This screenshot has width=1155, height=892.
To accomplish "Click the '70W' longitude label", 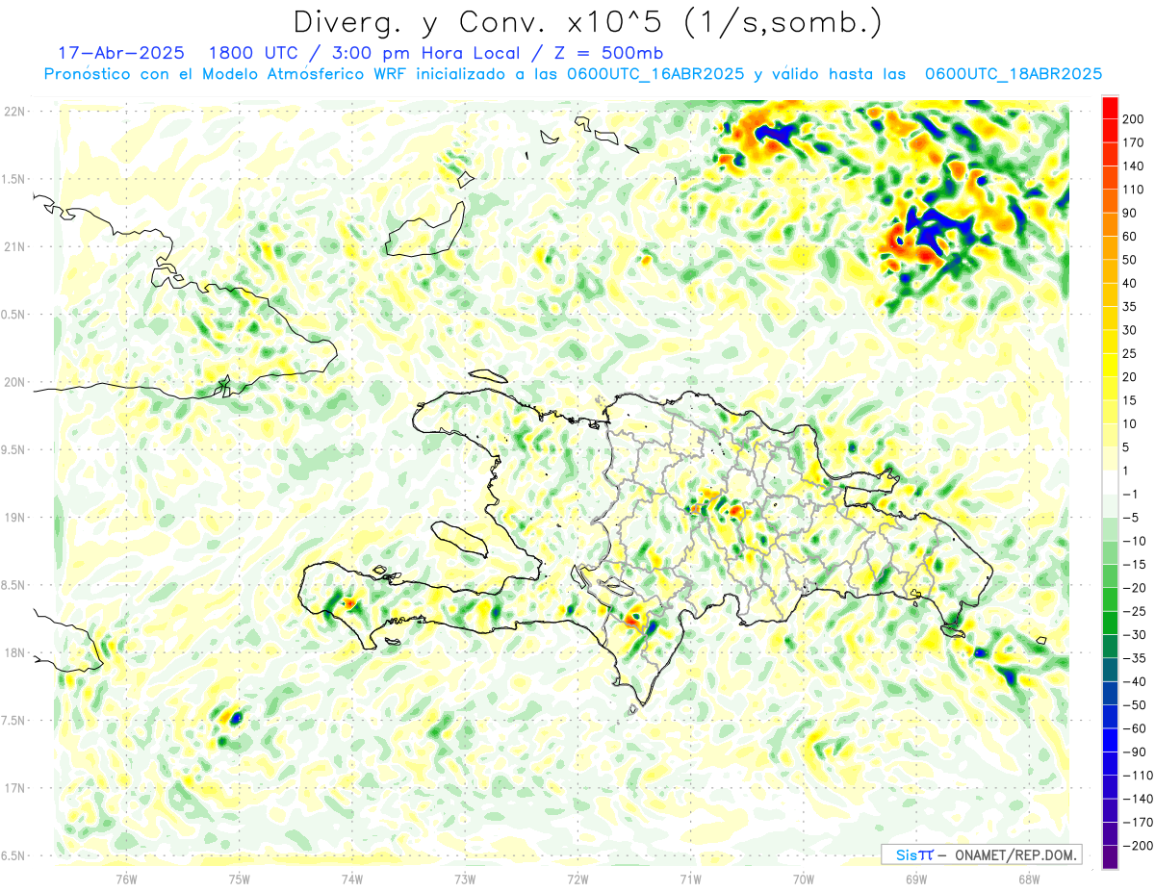I will tap(804, 879).
